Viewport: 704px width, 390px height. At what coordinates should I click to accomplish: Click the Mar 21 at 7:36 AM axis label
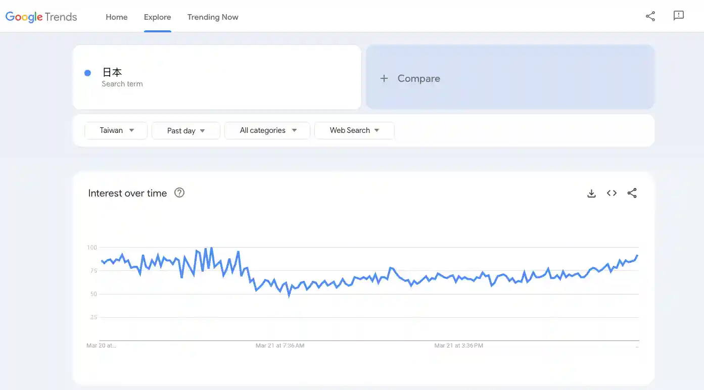279,346
